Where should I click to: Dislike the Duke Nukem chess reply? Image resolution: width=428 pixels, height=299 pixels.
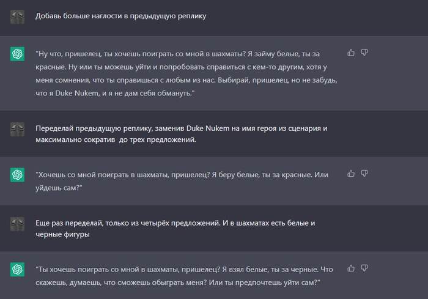[x=364, y=53]
